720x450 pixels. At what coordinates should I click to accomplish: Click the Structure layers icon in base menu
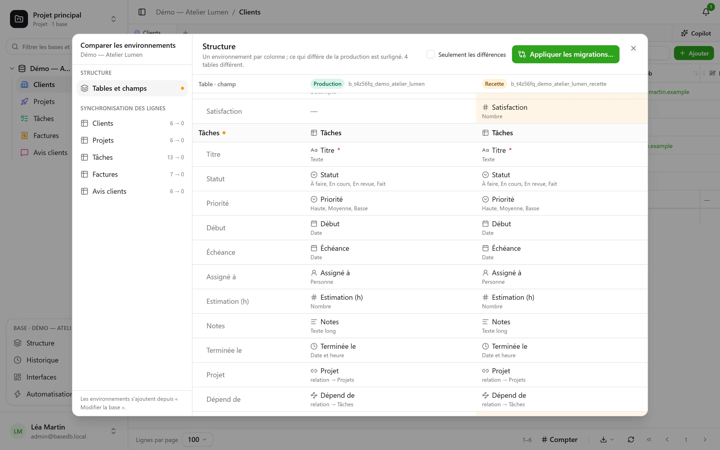[x=17, y=343]
